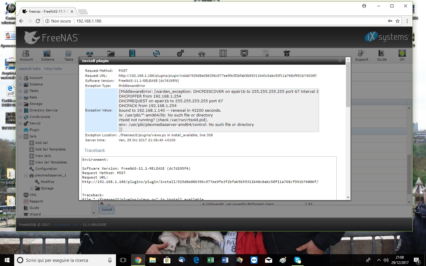Open the Sistema toolbar icon

pyautogui.click(x=47, y=55)
